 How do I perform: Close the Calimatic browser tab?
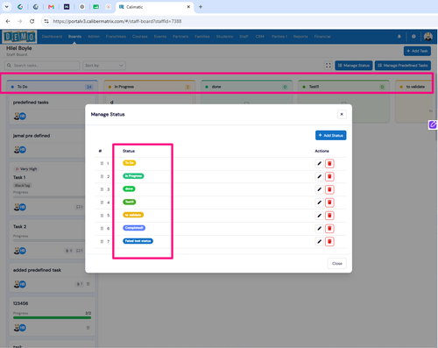[x=188, y=7]
